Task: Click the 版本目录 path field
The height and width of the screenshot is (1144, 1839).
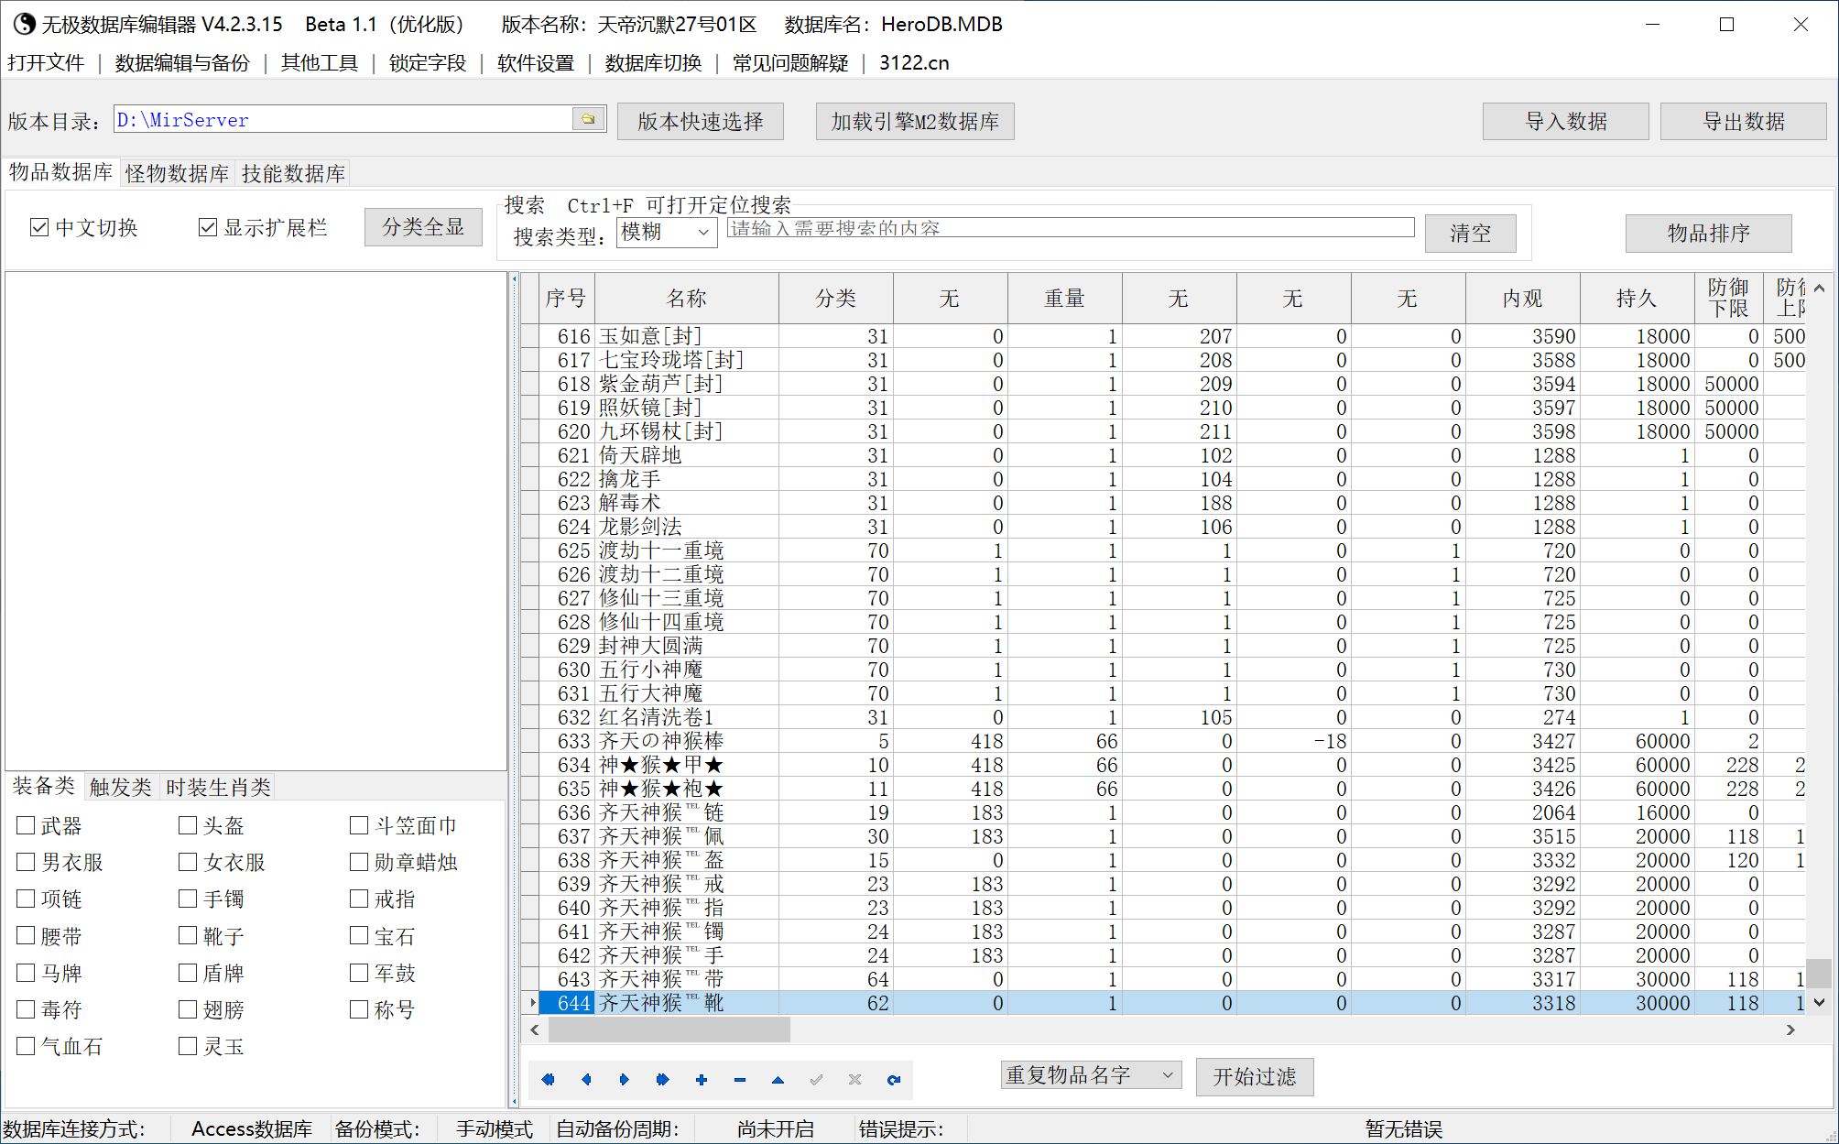Action: 343,119
